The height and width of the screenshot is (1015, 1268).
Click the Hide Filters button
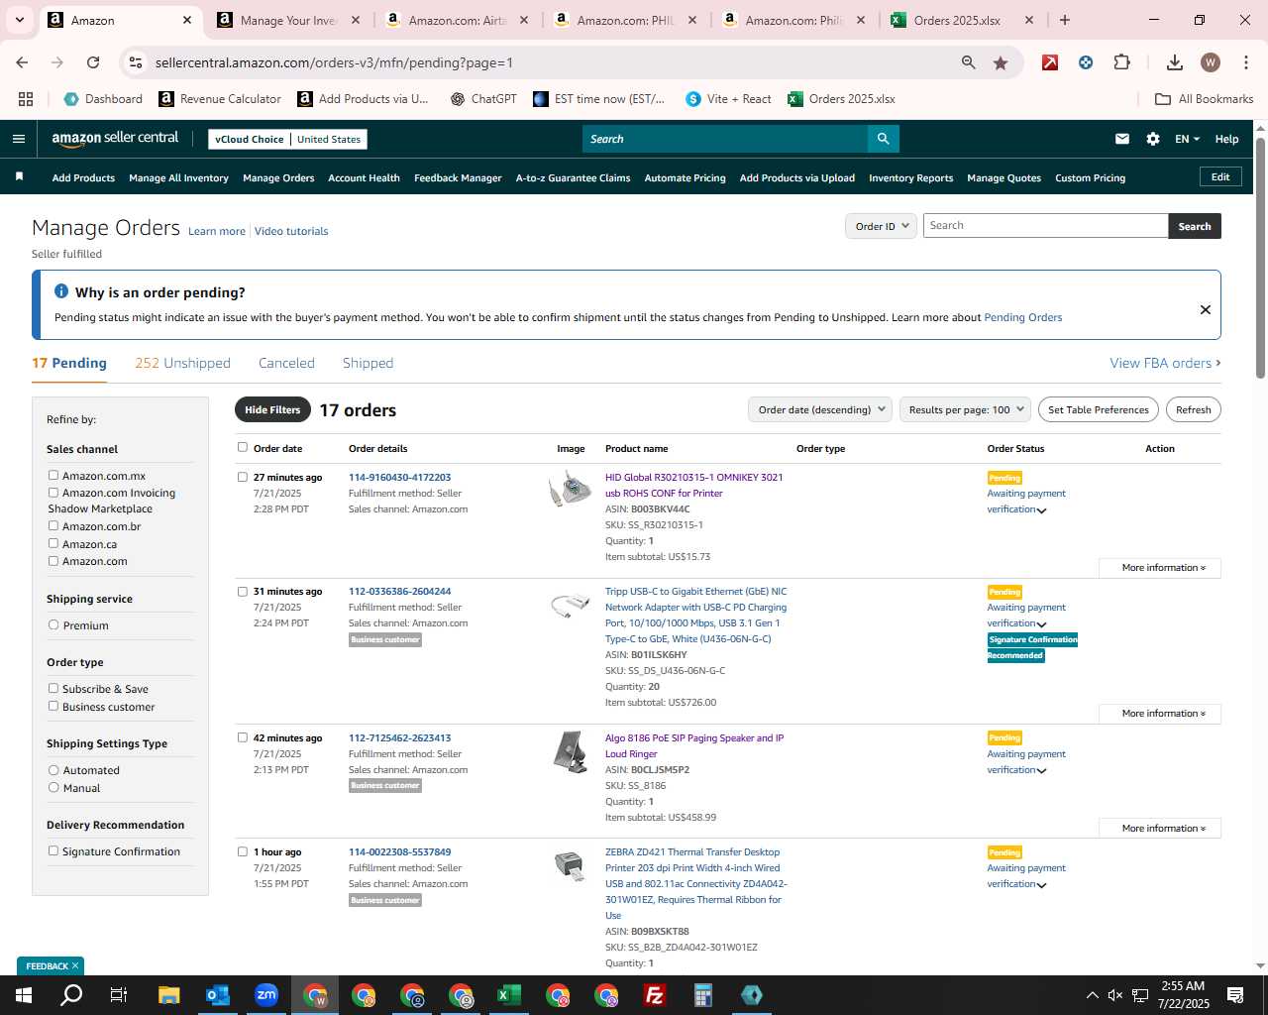[272, 409]
